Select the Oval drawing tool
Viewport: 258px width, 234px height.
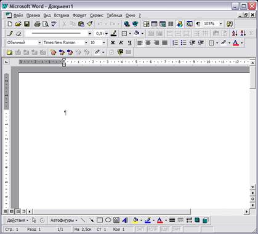(x=108, y=220)
